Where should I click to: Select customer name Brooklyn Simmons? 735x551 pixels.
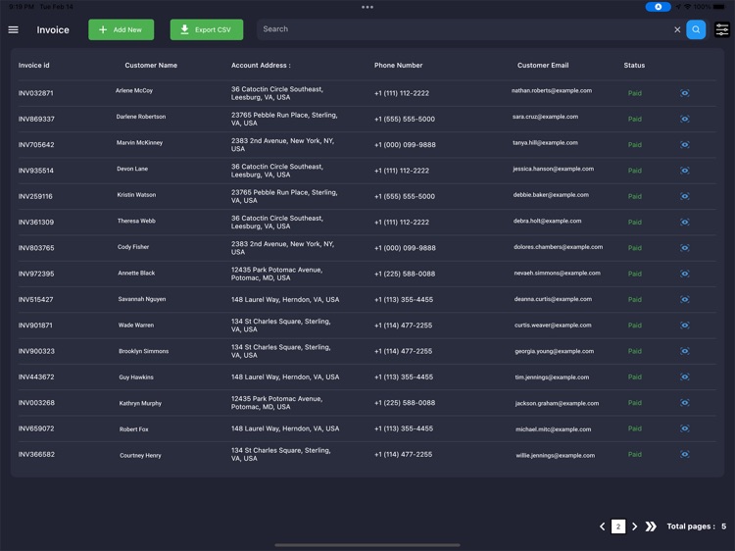coord(143,351)
